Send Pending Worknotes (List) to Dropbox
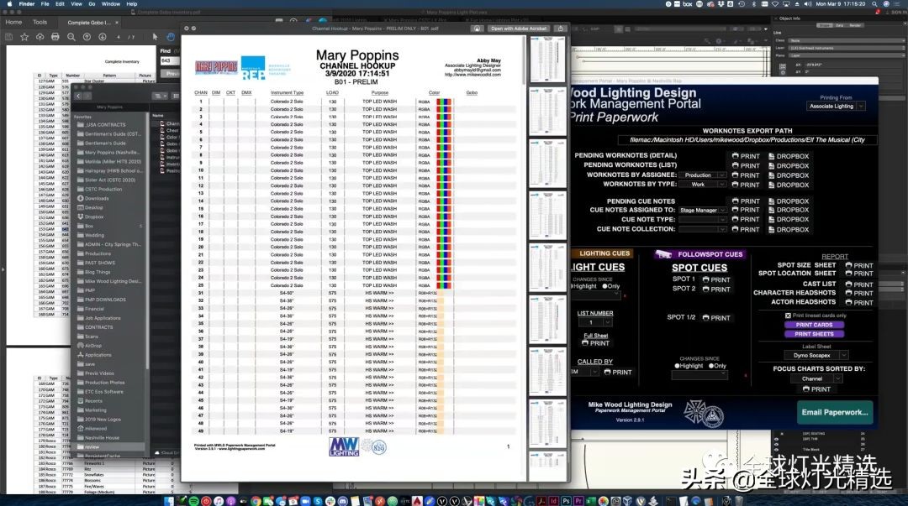 click(788, 166)
